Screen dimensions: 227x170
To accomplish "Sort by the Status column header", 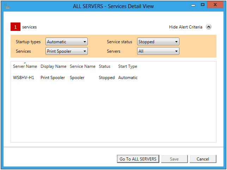I will coord(105,66).
